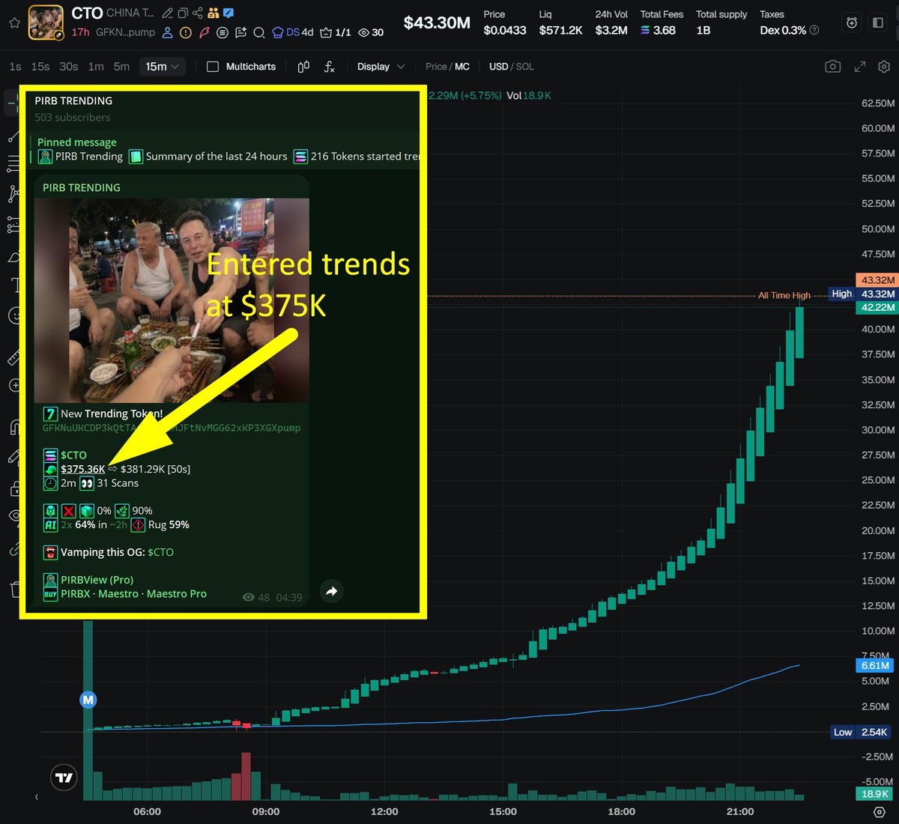Open the share icon next to token name
The image size is (899, 824).
[x=198, y=13]
